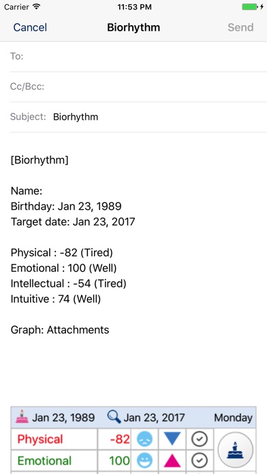Image resolution: width=267 pixels, height=474 pixels.
Task: Tap the sad face icon in Physical row
Action: [144, 439]
